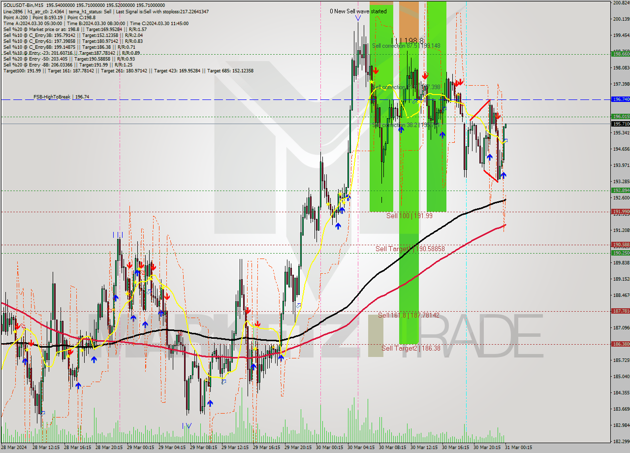Click the 'Sell %10 @ C_Entry61: 197.39858' line
The height and width of the screenshot is (453, 630).
(x=73, y=41)
